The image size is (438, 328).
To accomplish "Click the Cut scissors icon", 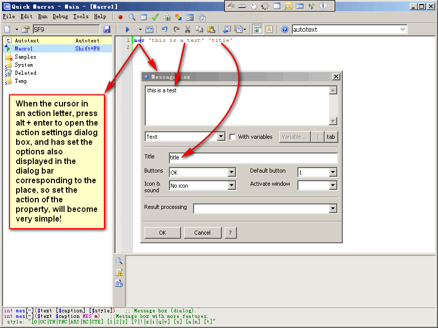I will click(188, 30).
